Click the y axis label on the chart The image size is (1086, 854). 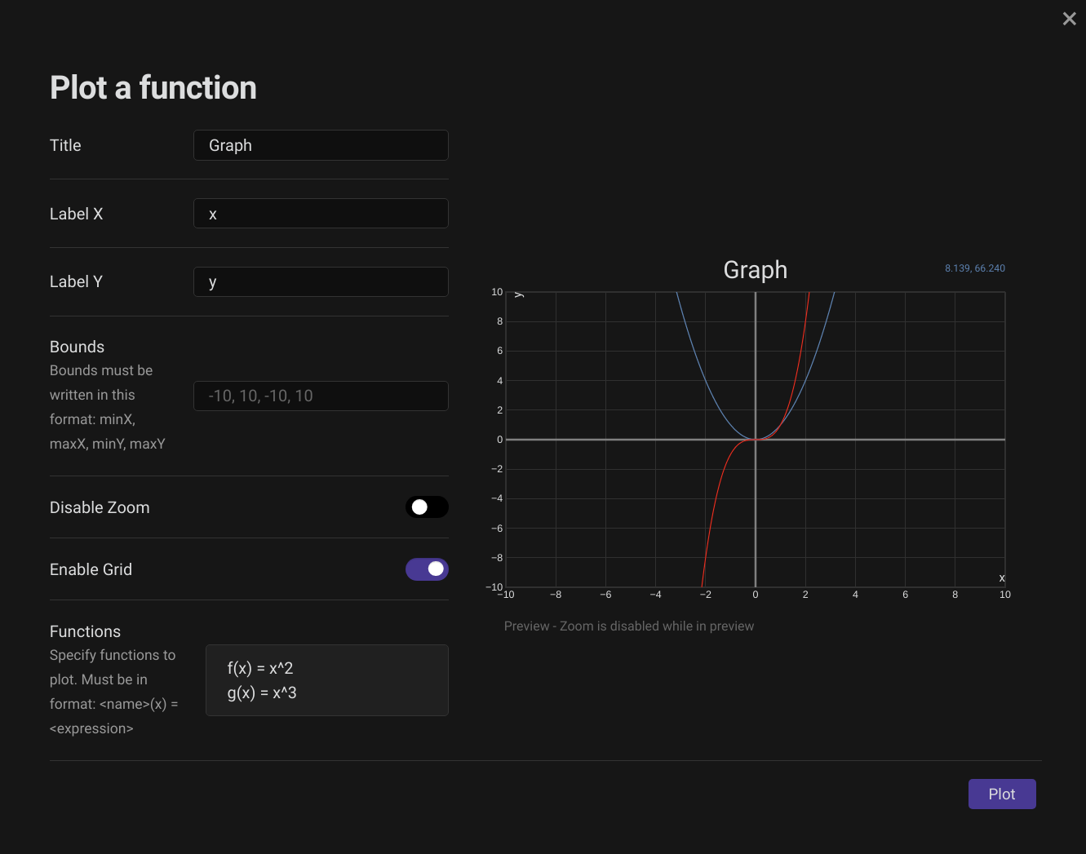[x=519, y=294]
